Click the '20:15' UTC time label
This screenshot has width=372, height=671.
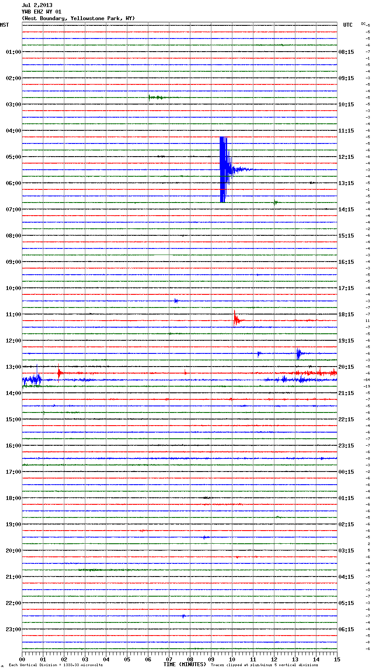coord(346,367)
